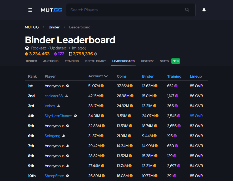This screenshot has height=181, width=233.
Task: Click the MUT.GG logo
Action: point(51,10)
